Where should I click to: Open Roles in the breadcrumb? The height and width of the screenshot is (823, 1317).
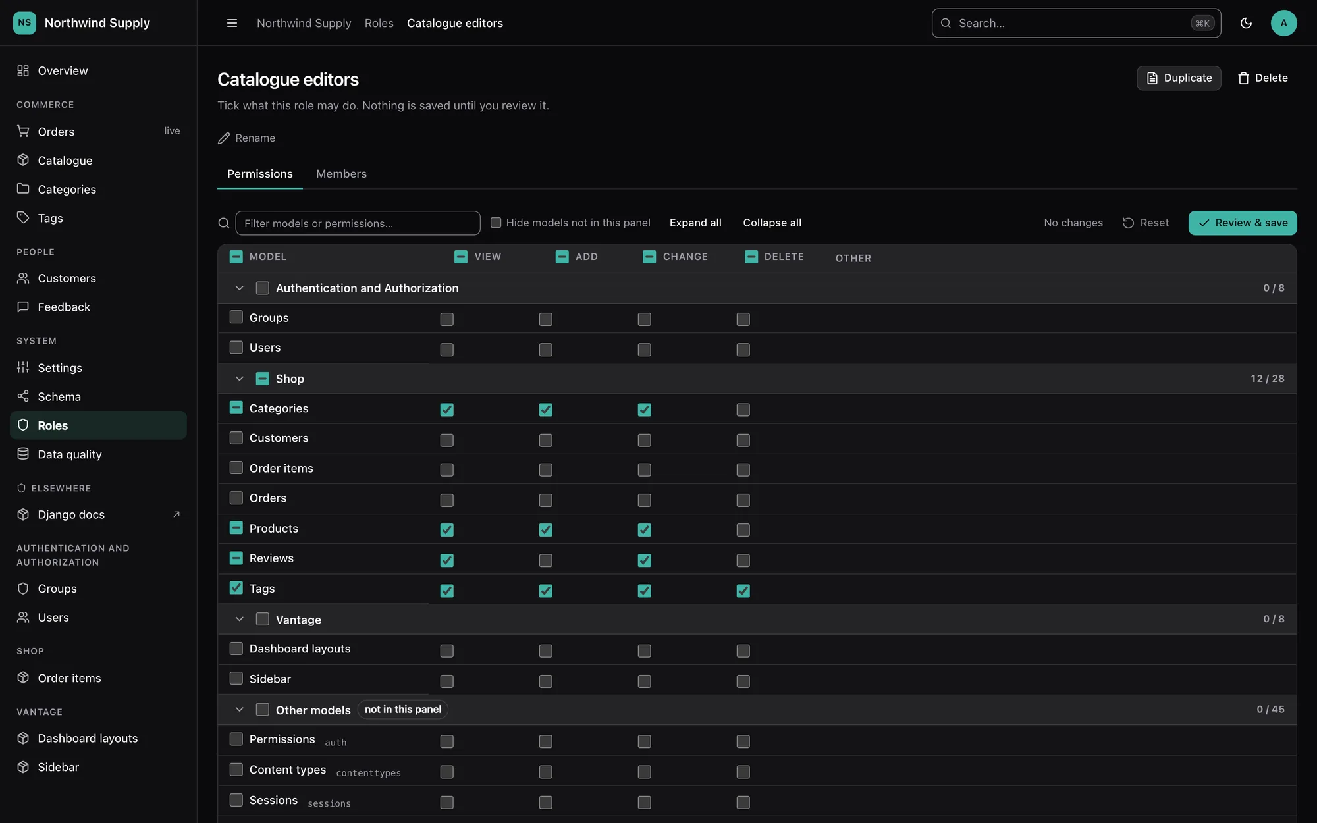click(379, 23)
